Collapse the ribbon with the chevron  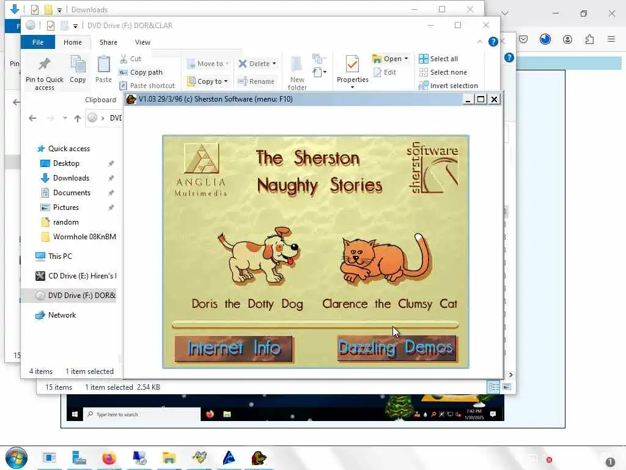click(x=479, y=42)
